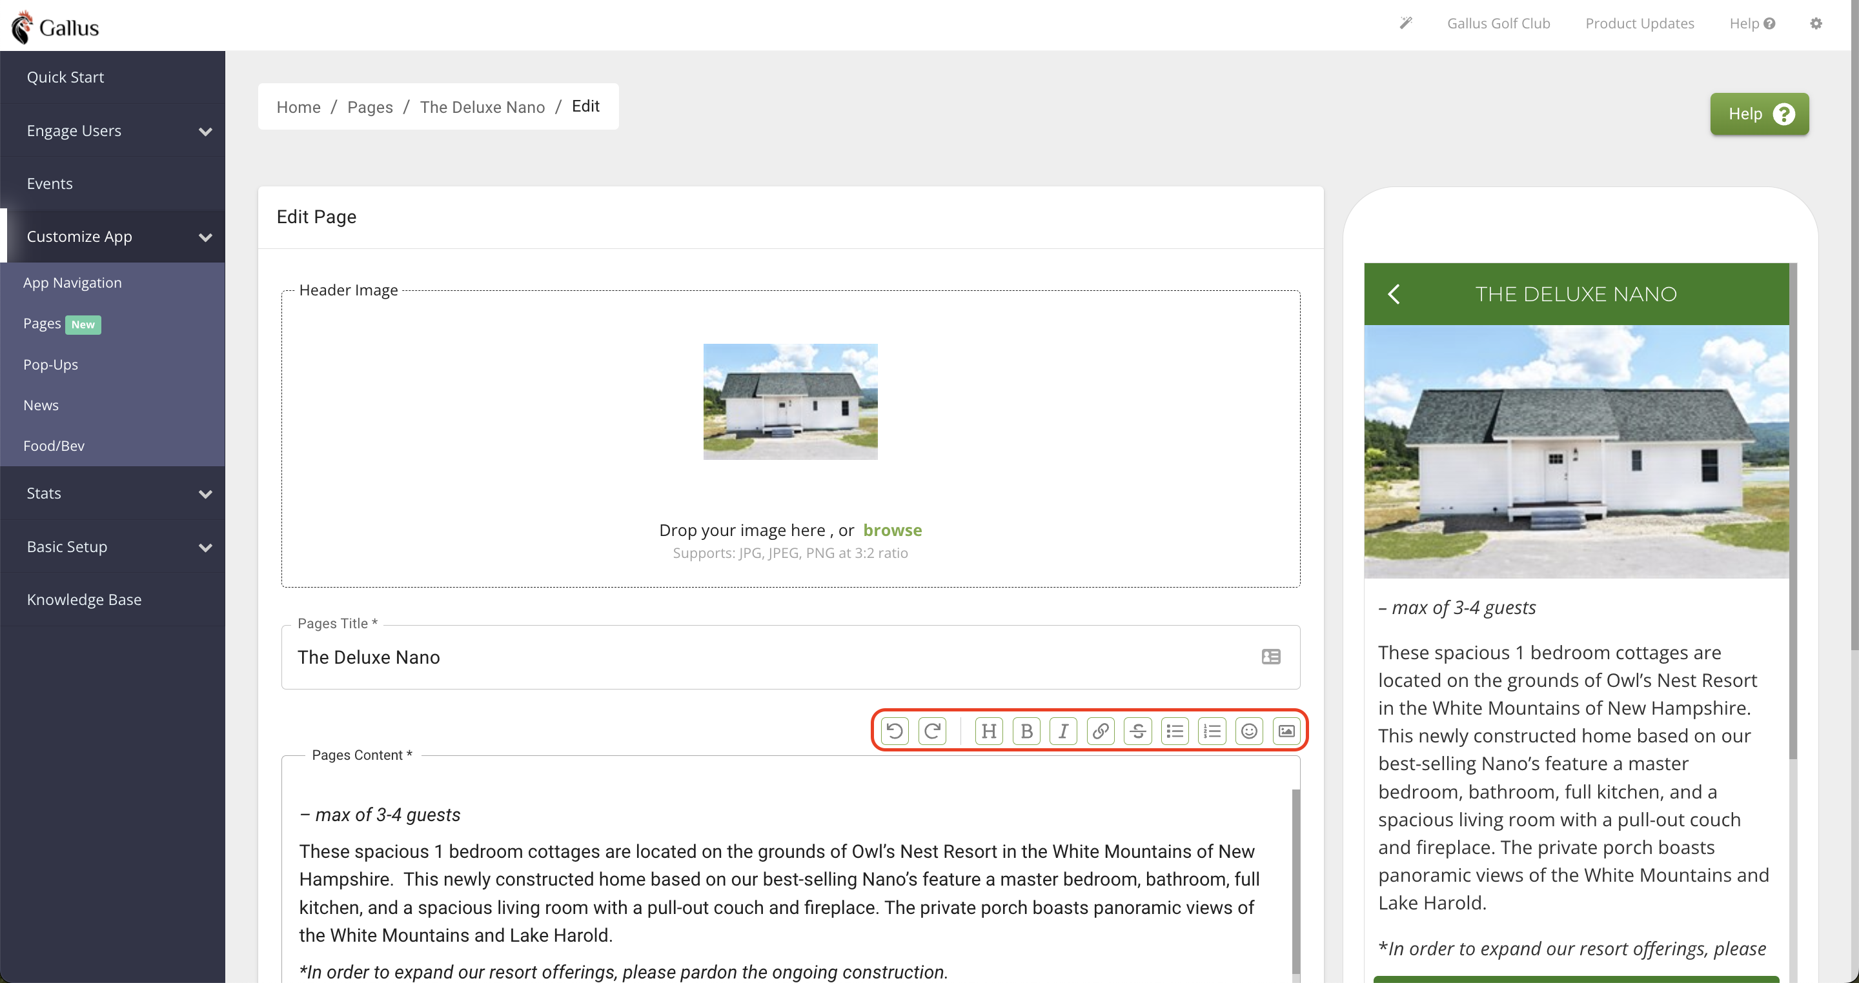
Task: Click the 'Edit Page' heading
Action: point(316,216)
